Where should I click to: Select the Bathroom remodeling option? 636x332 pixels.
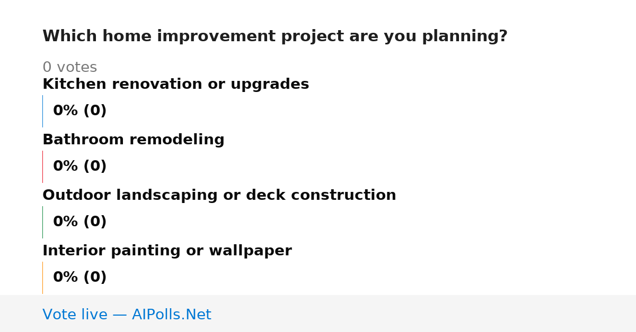[134, 140]
